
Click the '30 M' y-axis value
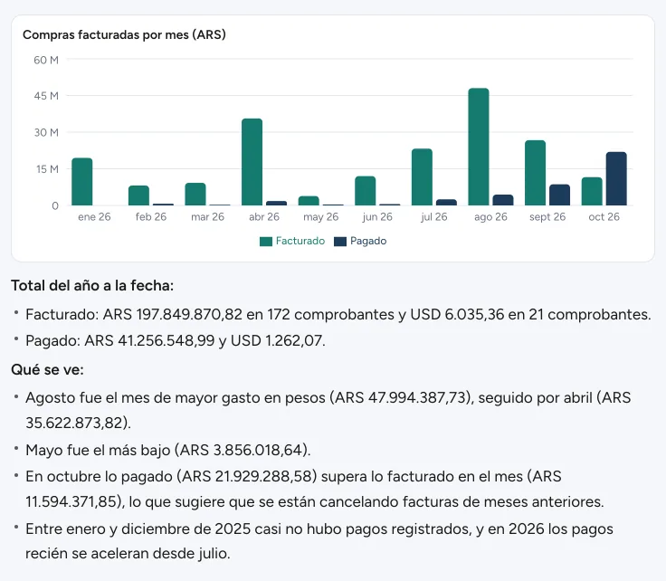click(x=46, y=132)
